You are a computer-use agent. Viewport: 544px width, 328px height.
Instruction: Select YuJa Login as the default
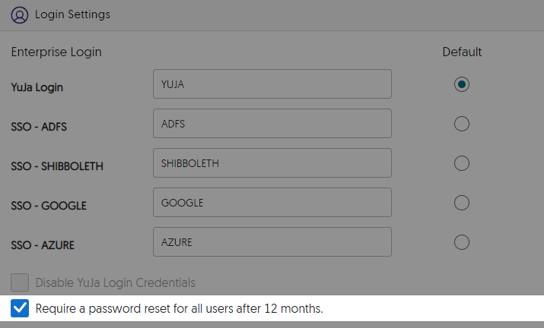[461, 84]
